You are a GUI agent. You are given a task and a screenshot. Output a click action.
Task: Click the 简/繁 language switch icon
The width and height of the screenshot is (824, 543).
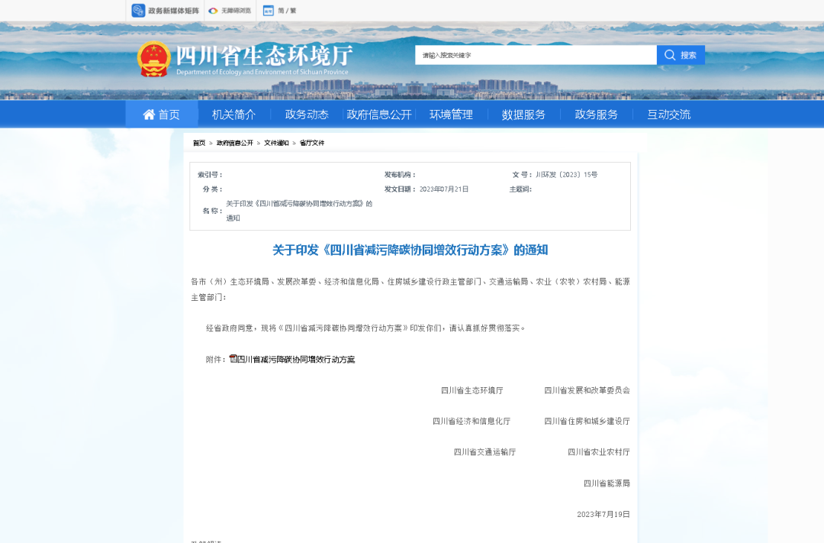point(268,11)
